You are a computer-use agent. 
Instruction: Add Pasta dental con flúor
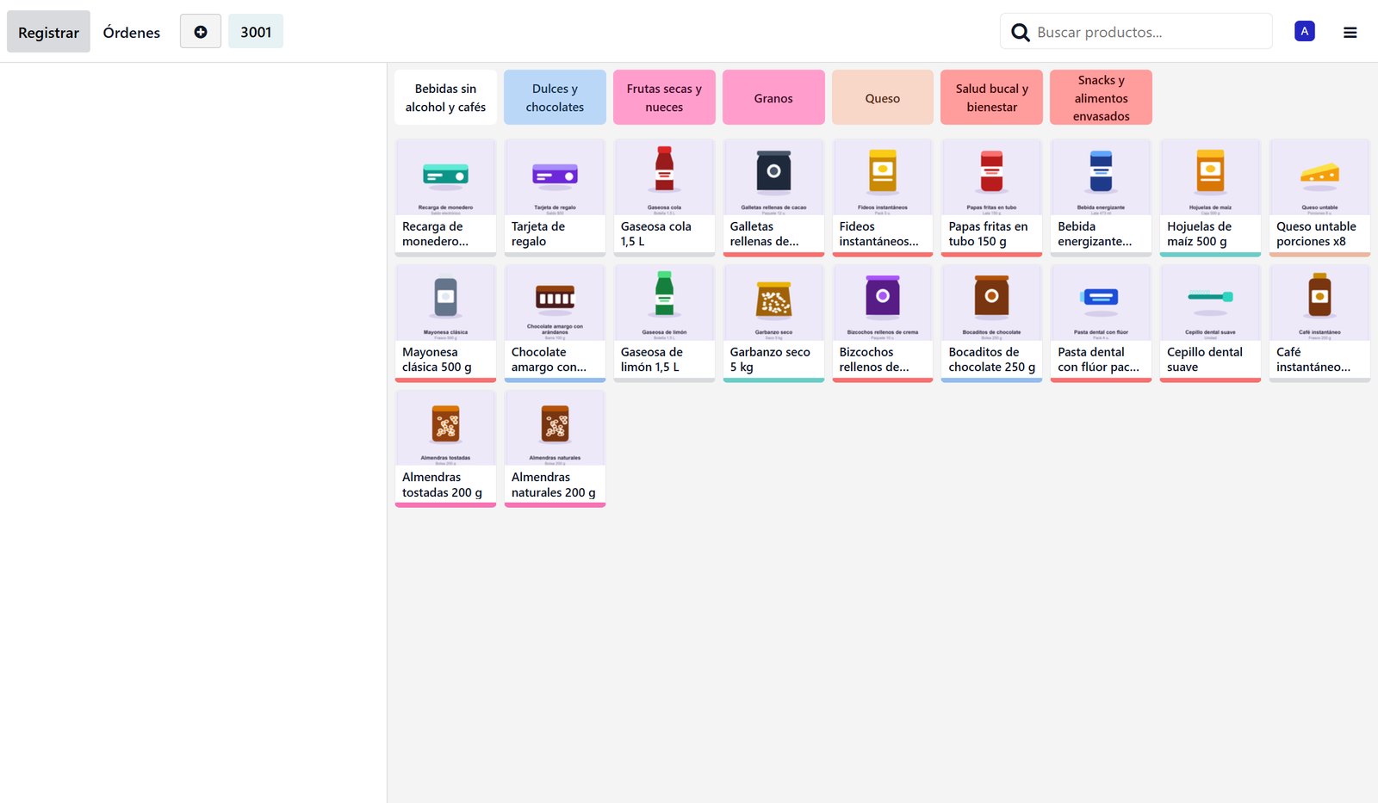pos(1101,323)
